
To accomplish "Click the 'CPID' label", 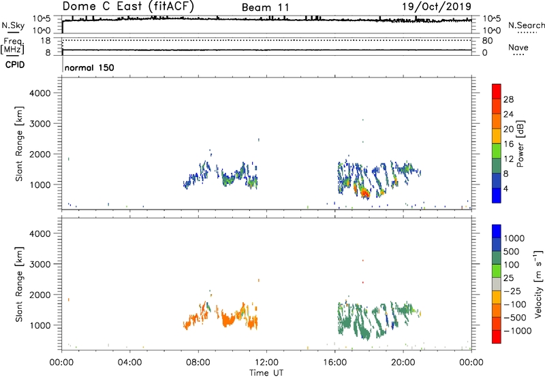I will click(15, 65).
